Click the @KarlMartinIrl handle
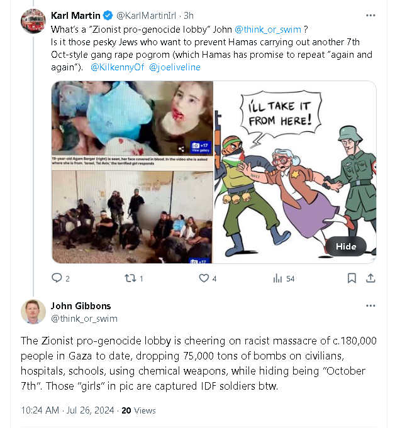 pyautogui.click(x=147, y=16)
